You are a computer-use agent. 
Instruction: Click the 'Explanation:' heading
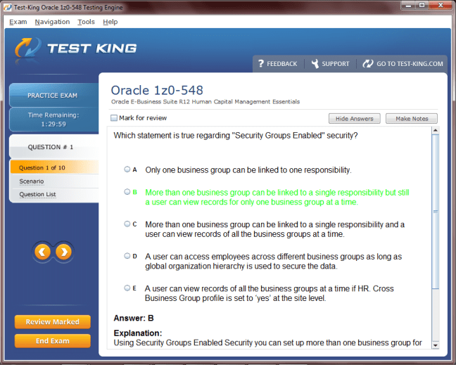pyautogui.click(x=138, y=333)
